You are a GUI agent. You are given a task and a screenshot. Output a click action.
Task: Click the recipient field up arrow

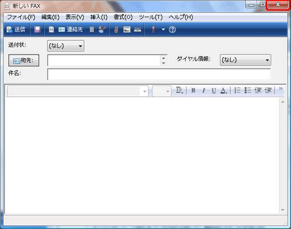coord(163,58)
